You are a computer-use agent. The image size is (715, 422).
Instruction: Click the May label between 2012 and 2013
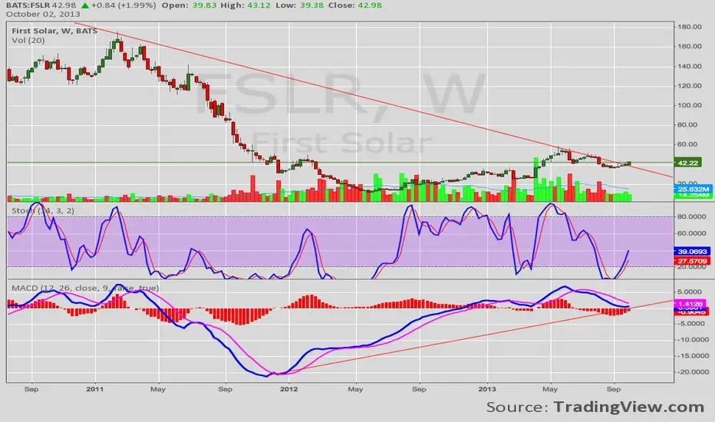click(x=356, y=389)
